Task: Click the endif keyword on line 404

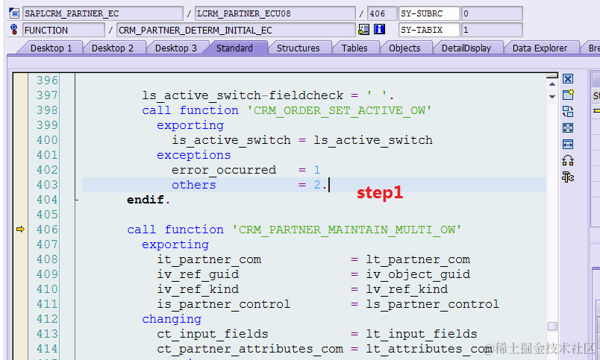Action: click(146, 200)
